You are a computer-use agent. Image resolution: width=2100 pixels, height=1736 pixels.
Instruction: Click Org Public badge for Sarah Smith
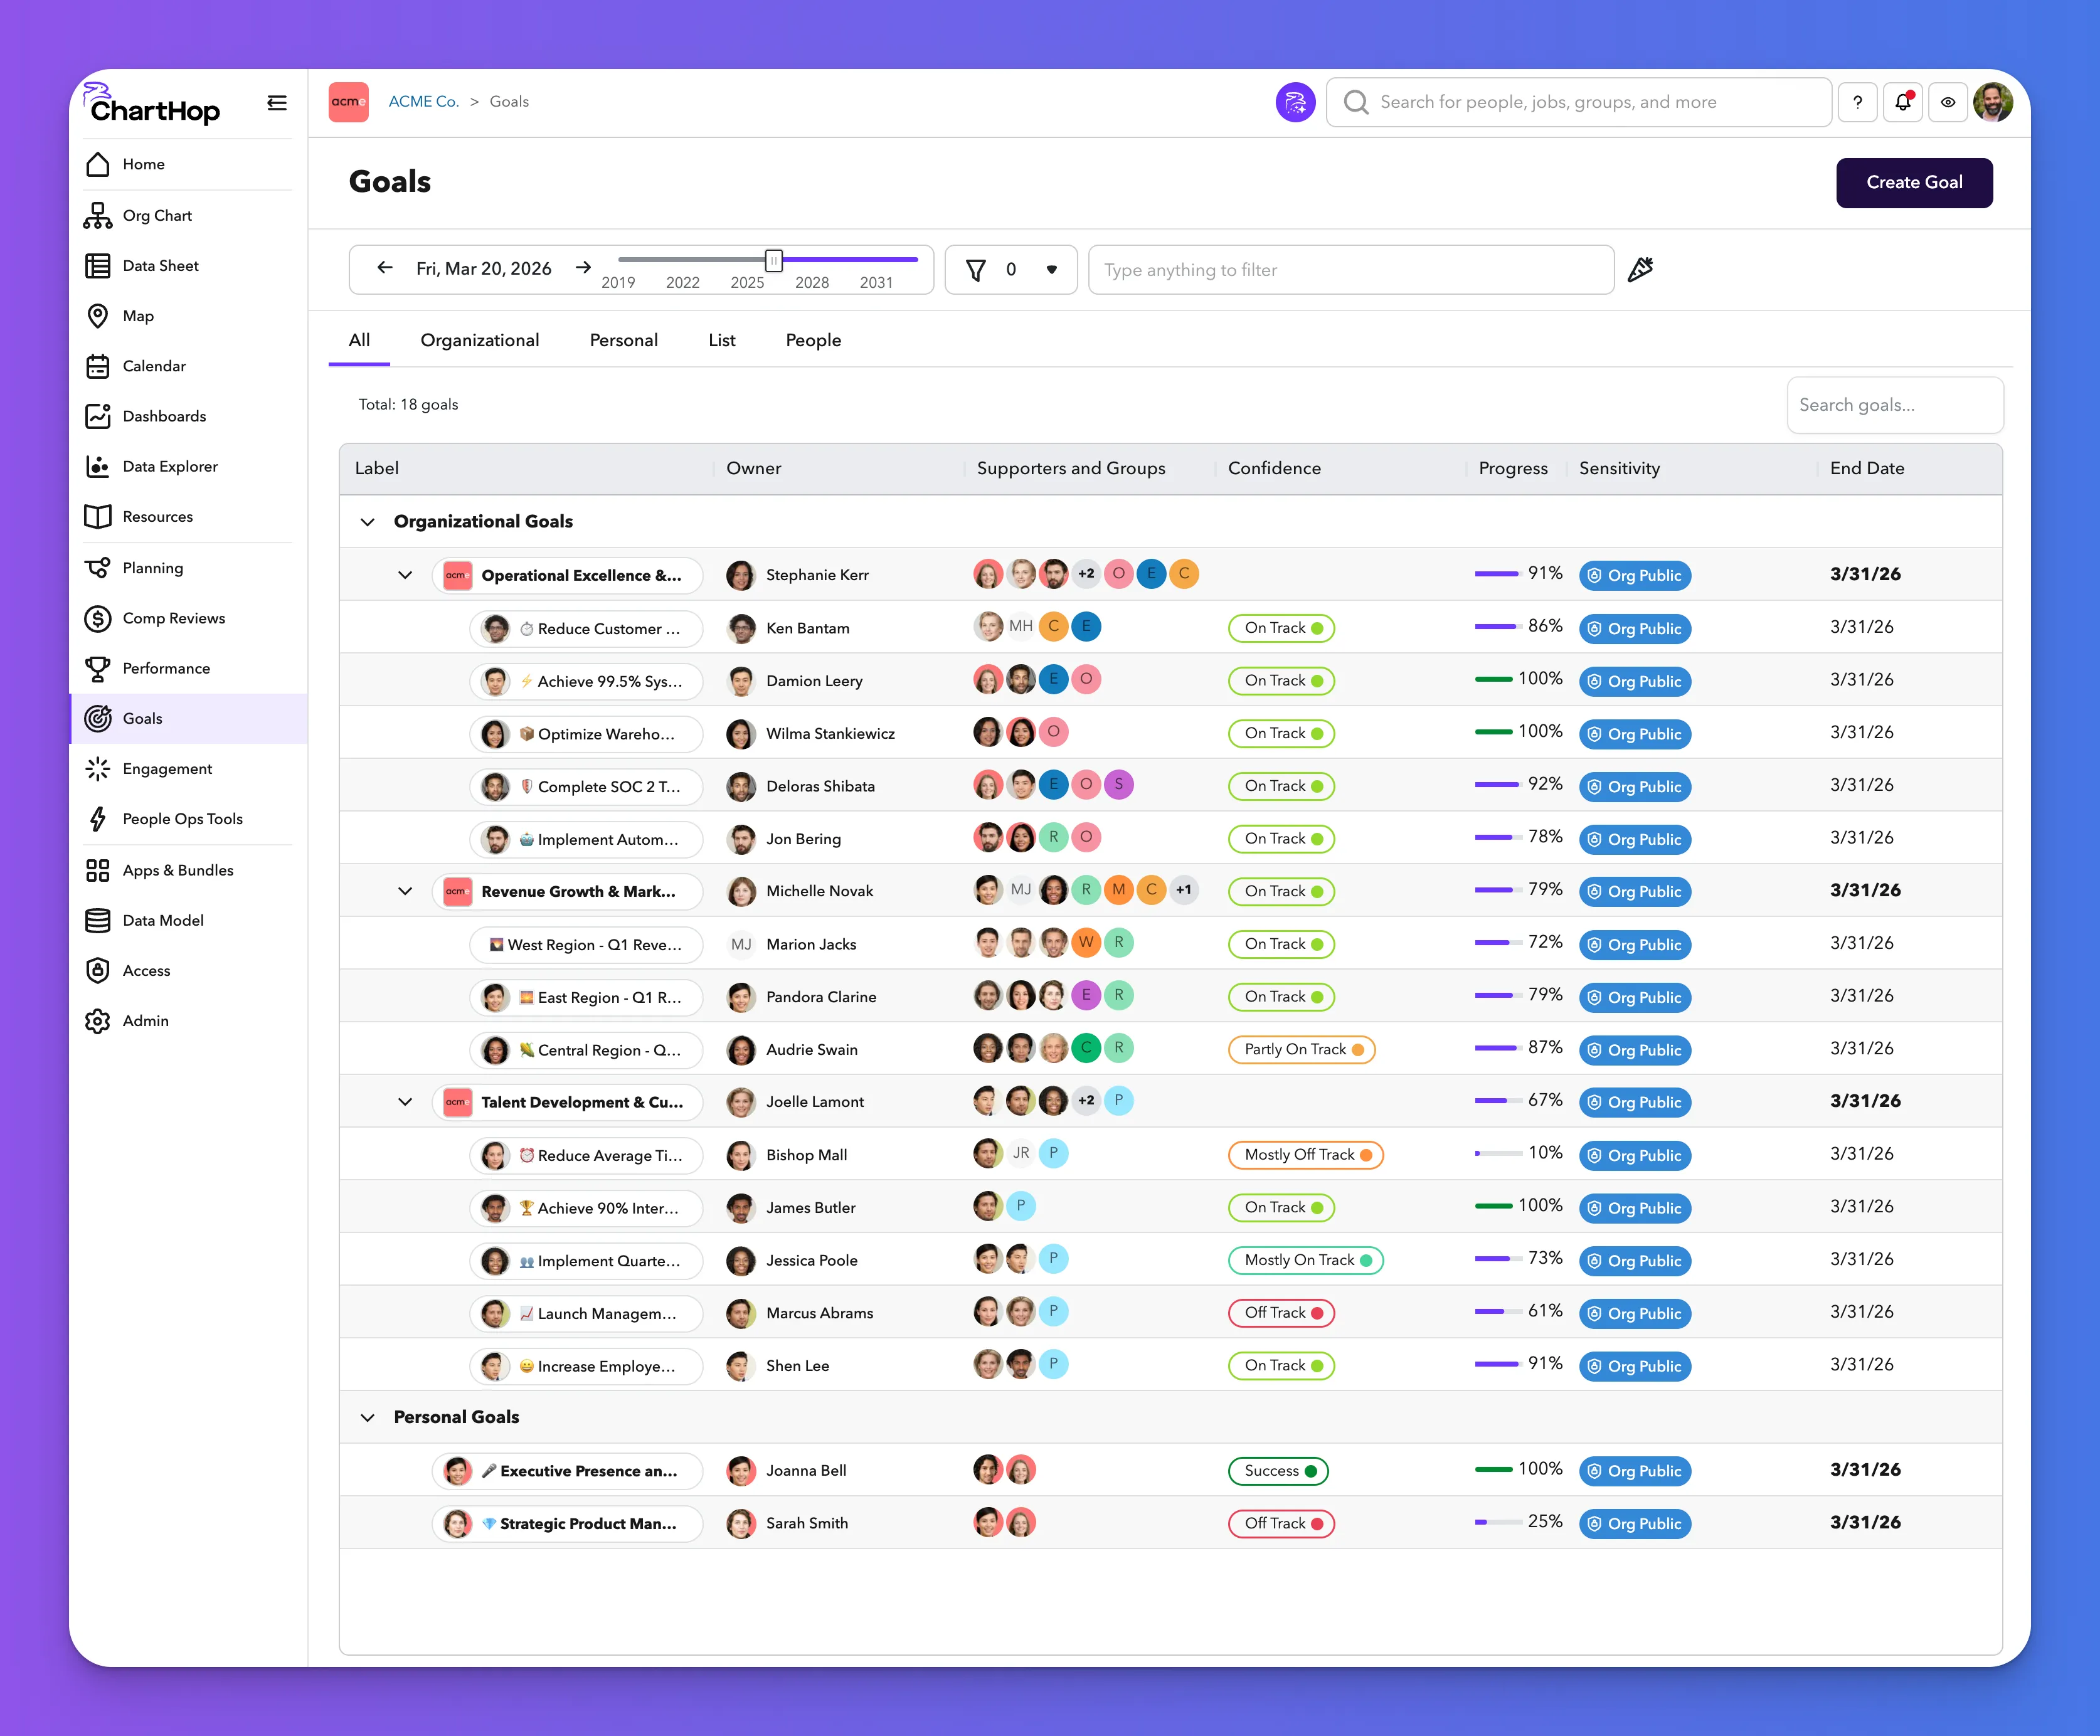point(1635,1524)
